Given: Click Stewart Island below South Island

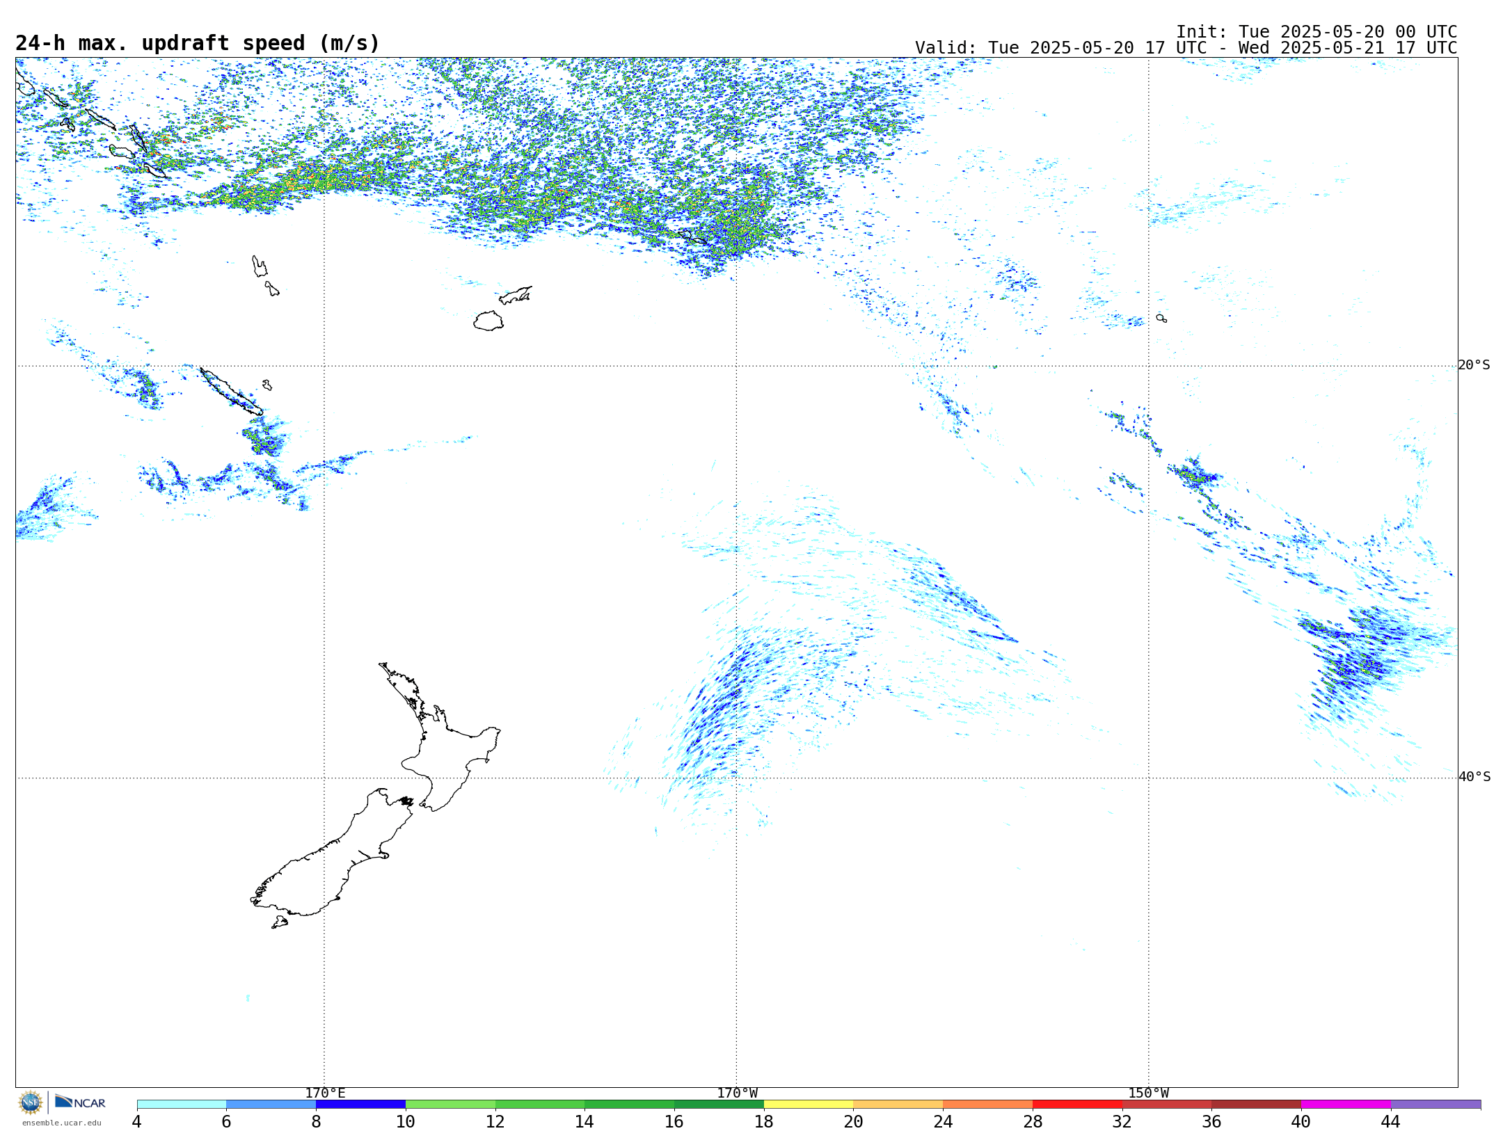Looking at the screenshot, I should [x=280, y=922].
